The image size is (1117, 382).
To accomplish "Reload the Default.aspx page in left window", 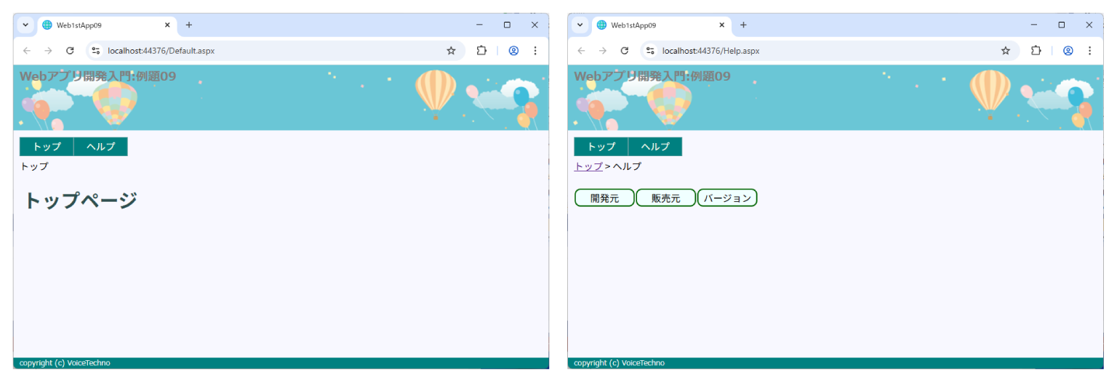I will coord(70,51).
